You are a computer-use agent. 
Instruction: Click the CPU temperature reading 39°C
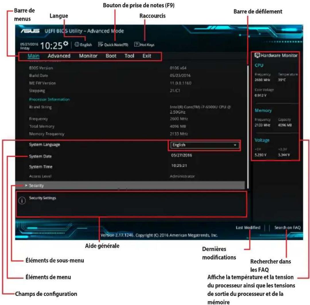(282, 80)
